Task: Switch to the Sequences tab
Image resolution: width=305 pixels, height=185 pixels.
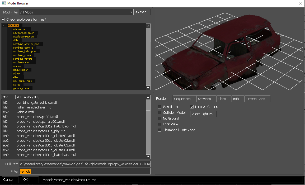Action: point(182,99)
